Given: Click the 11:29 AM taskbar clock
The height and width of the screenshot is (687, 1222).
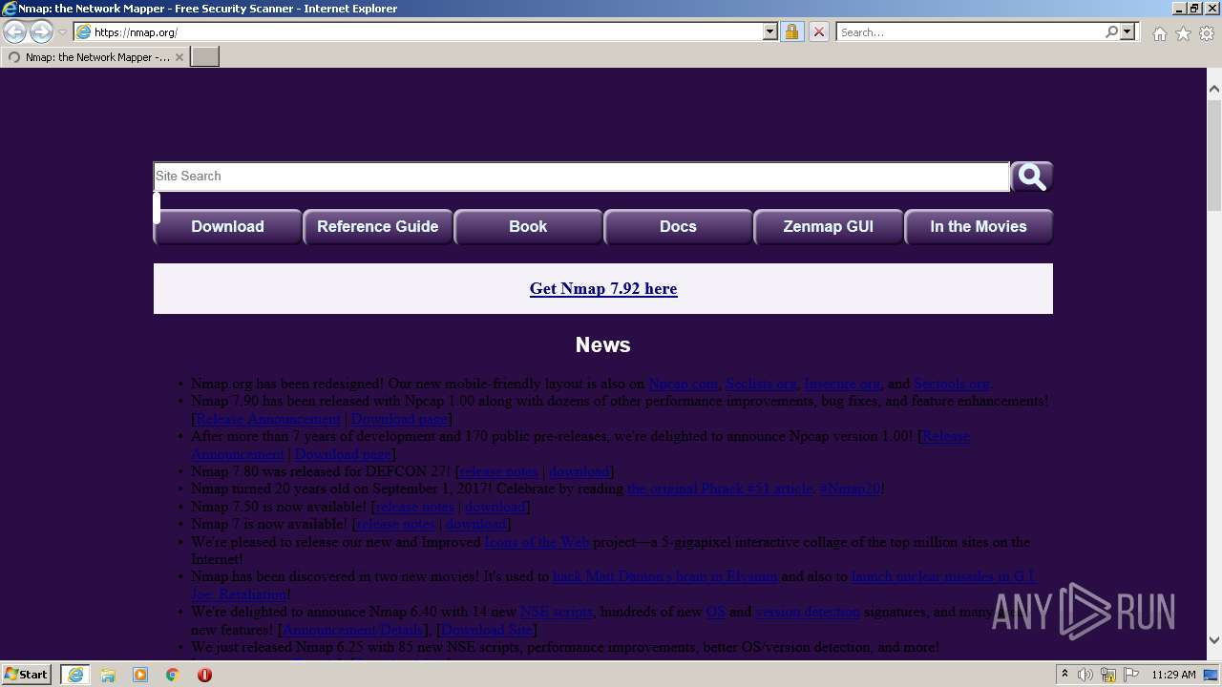Looking at the screenshot, I should [x=1173, y=675].
